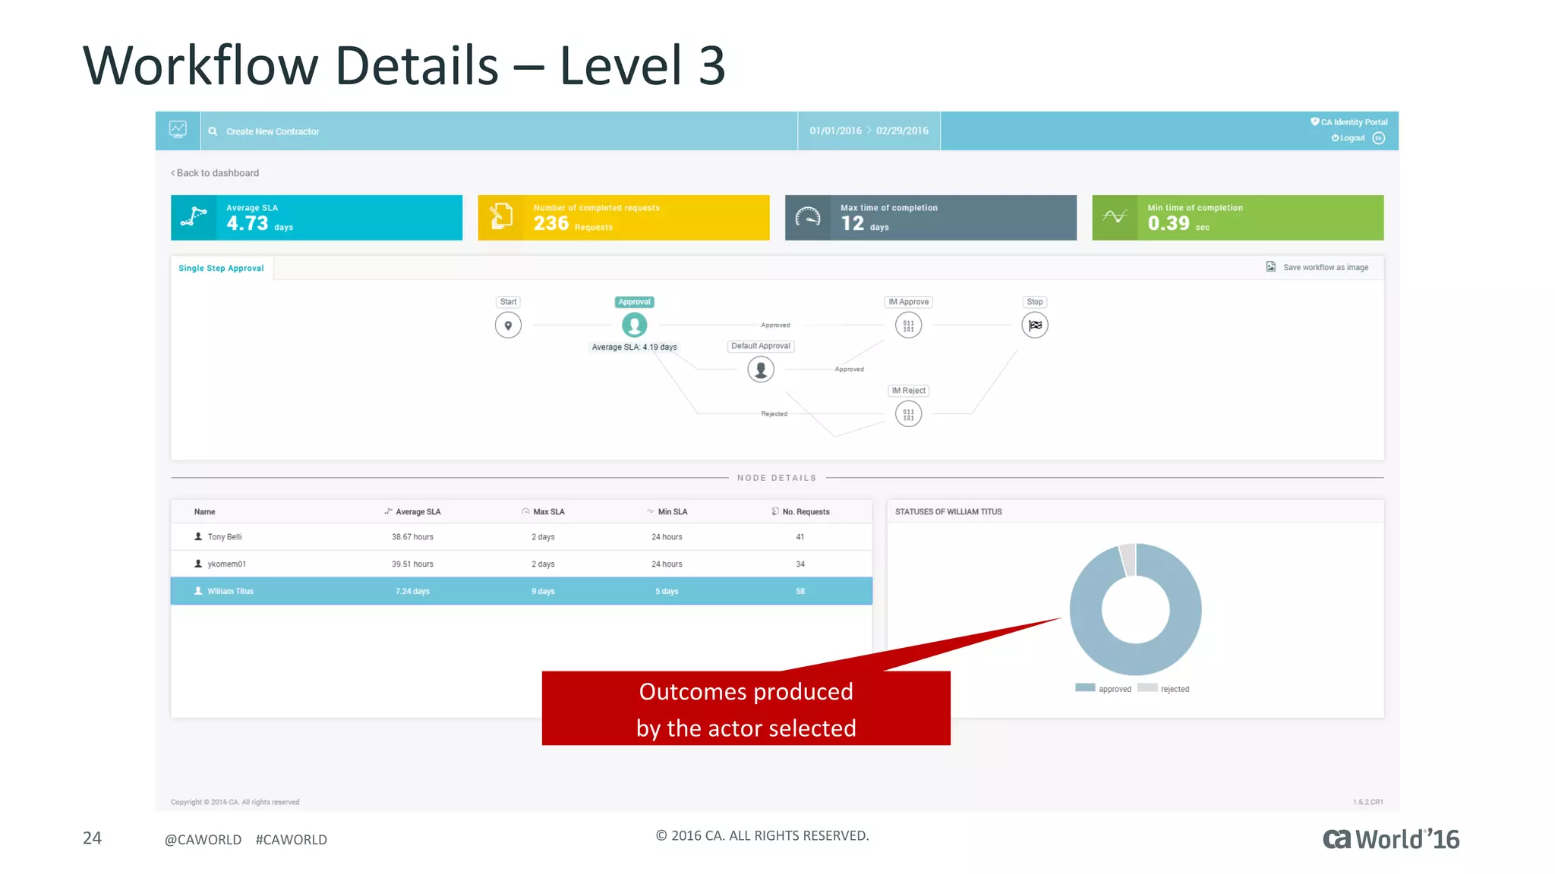1555x874 pixels.
Task: Select the Default Approval node icon
Action: [761, 369]
